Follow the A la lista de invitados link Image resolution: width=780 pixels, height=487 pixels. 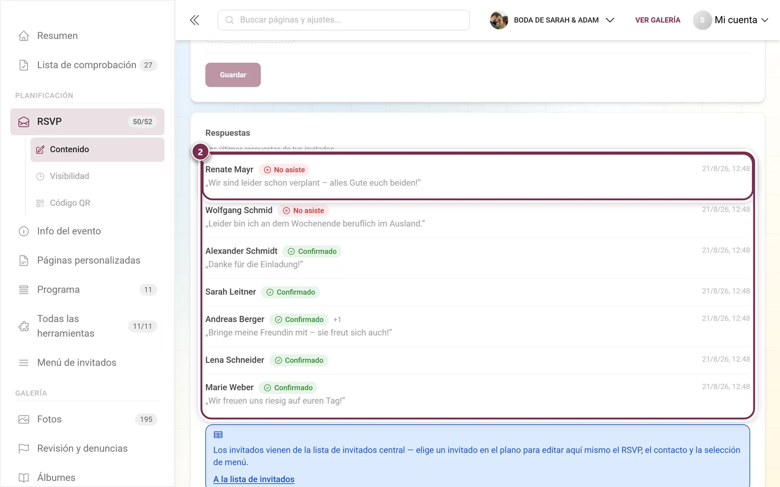(x=254, y=479)
